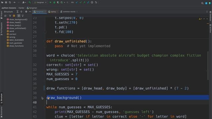Click the hangman breadcrumb
212x119 pixels.
tap(32, 8)
